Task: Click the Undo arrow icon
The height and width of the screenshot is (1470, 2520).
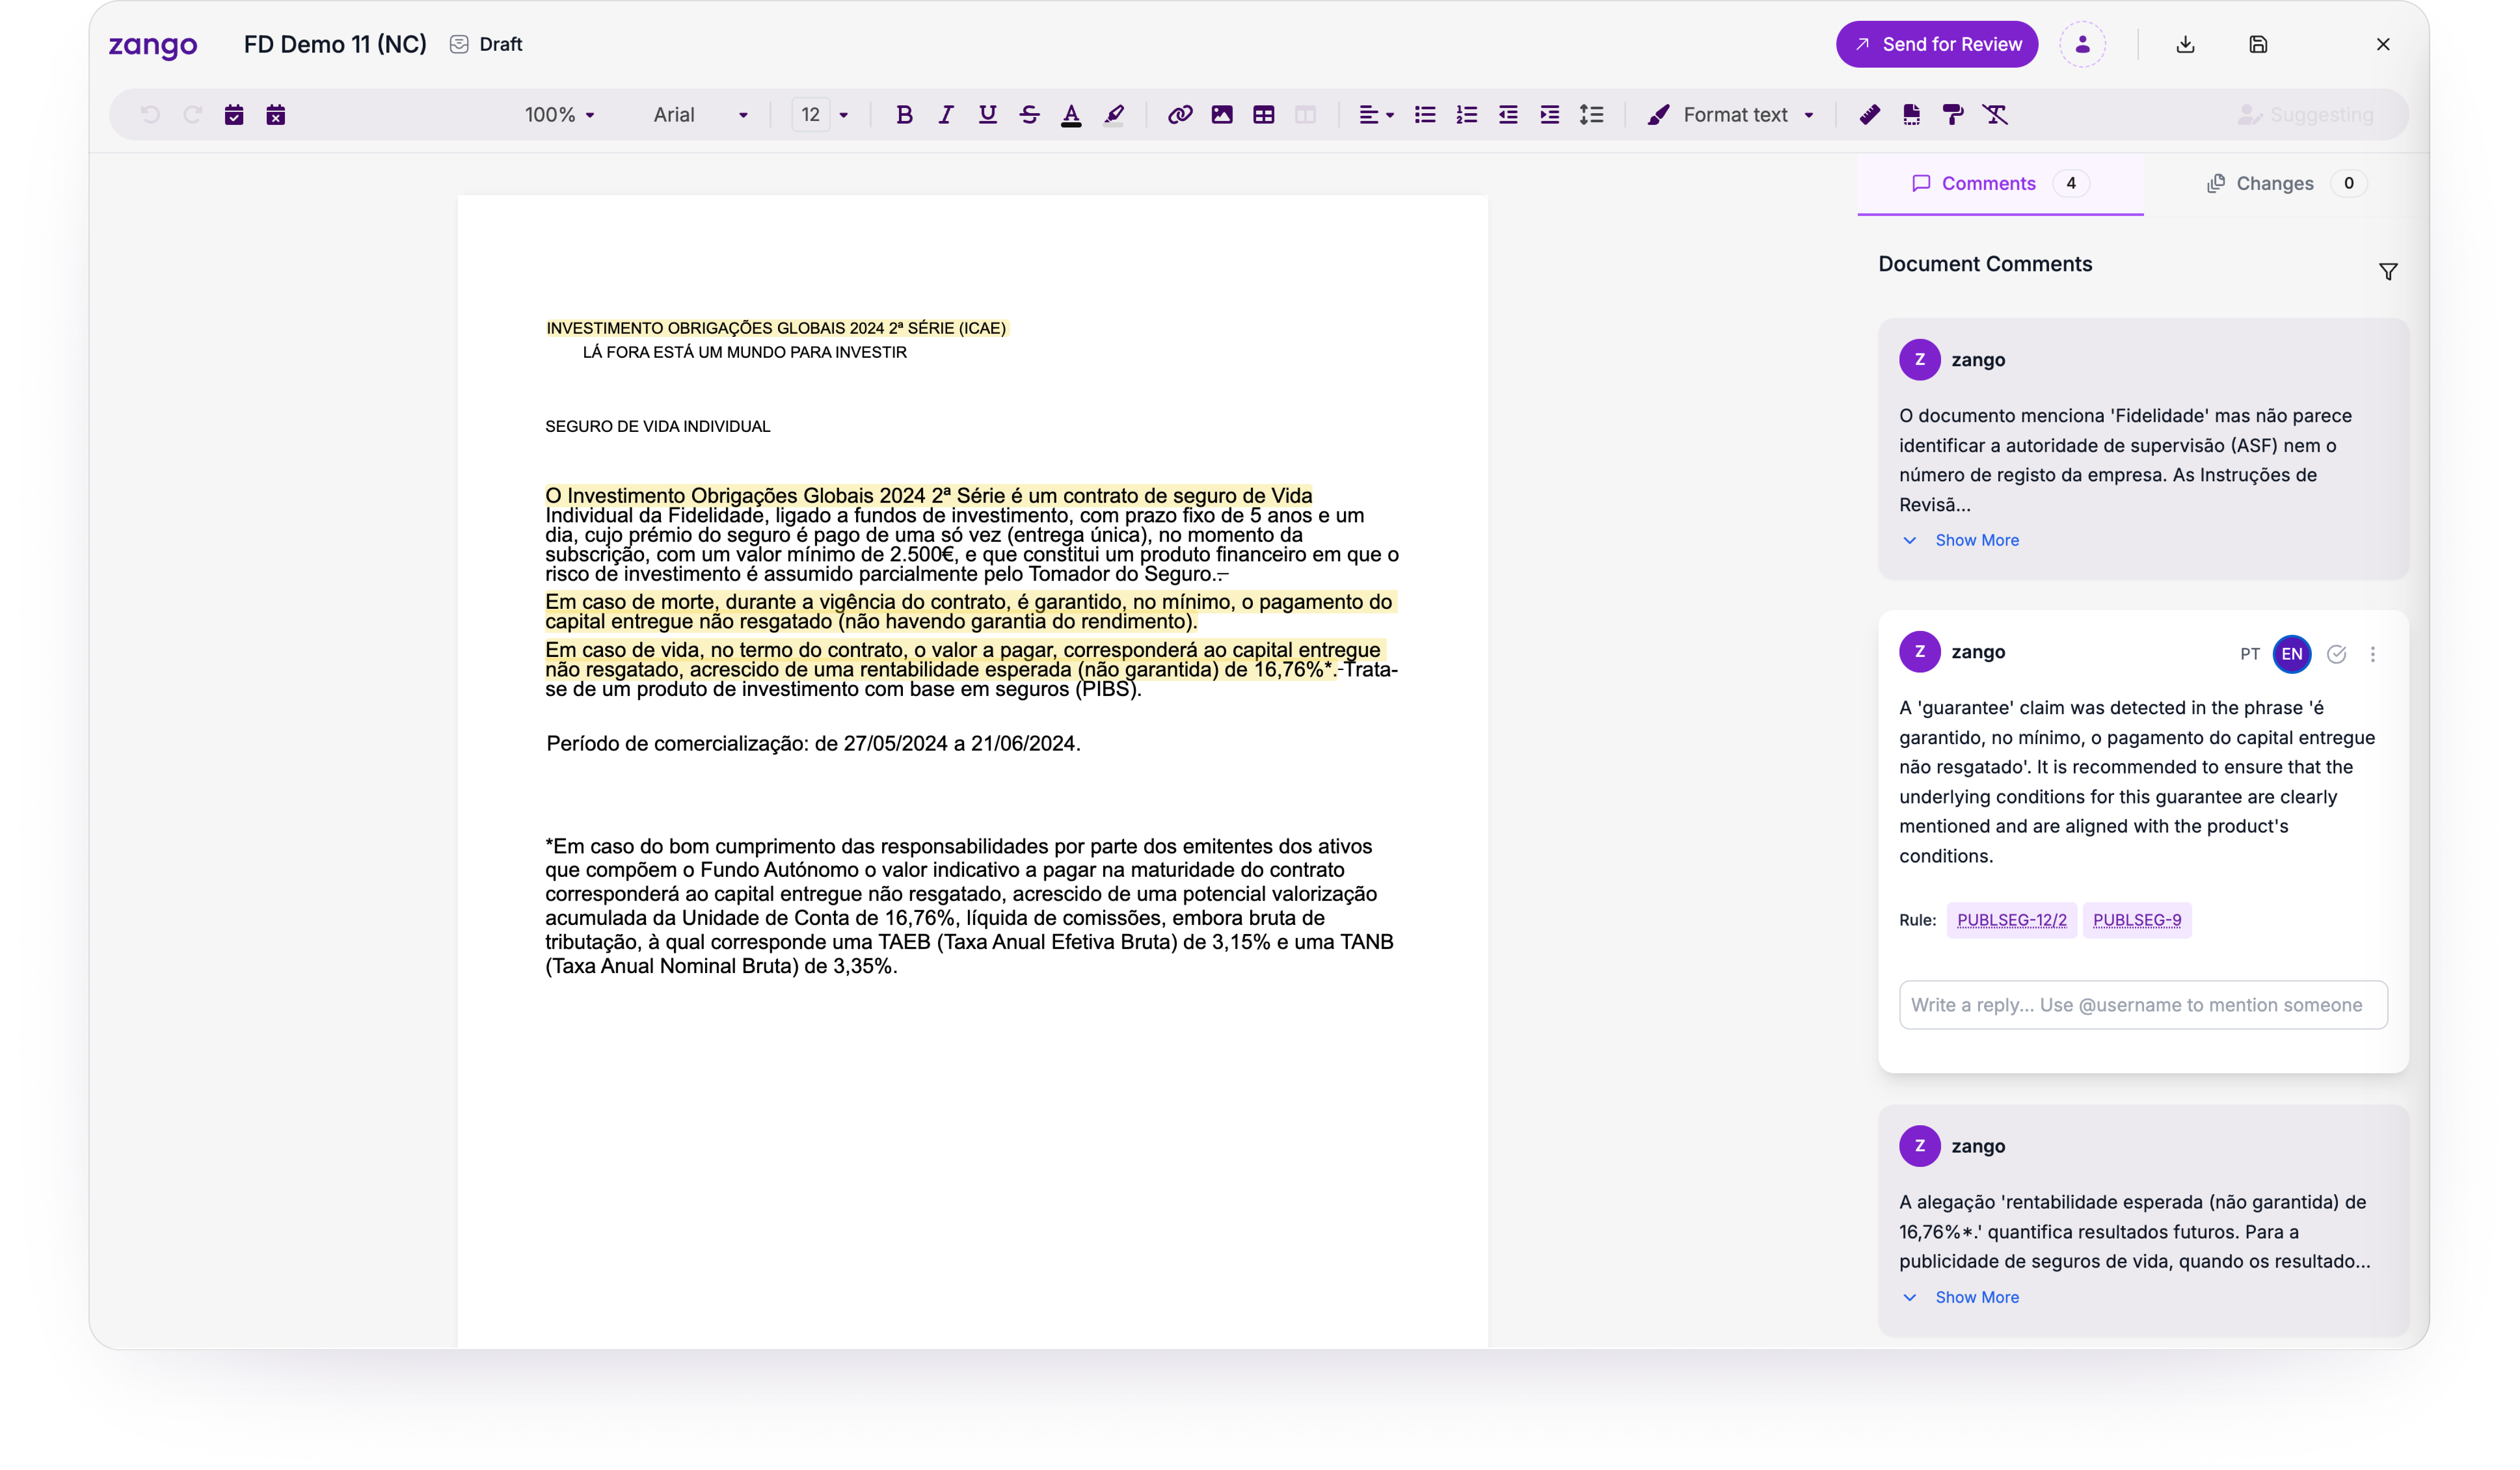Action: 150,115
